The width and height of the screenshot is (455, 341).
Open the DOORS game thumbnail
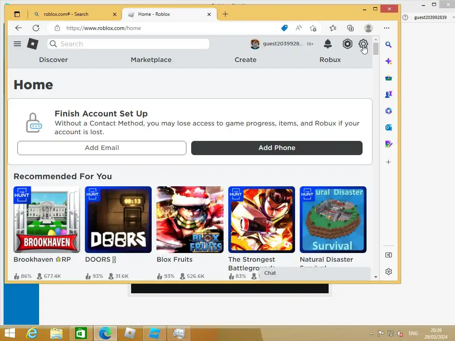pyautogui.click(x=118, y=219)
